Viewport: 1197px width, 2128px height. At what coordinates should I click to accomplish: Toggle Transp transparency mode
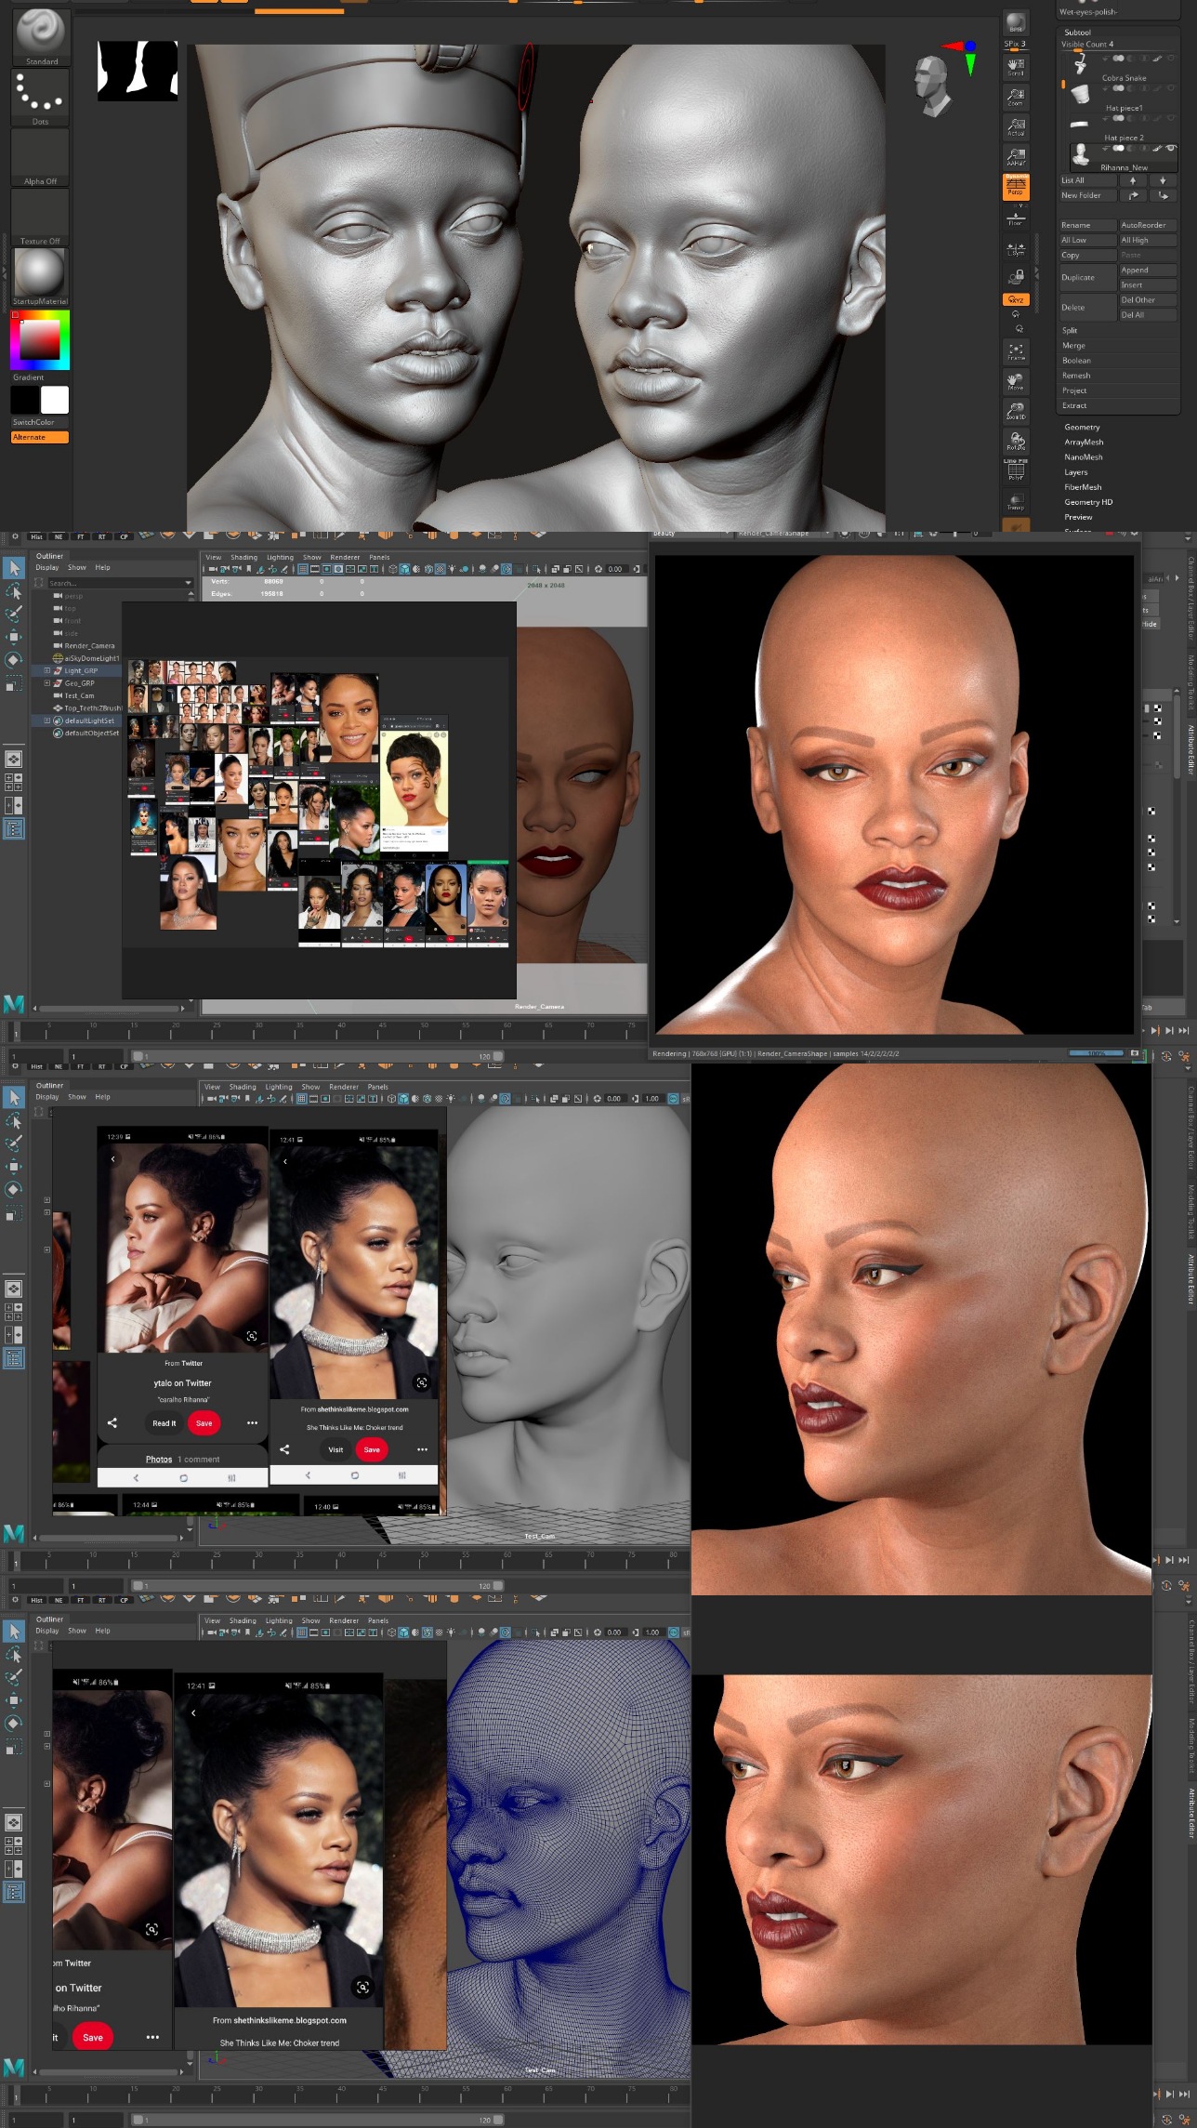(x=1016, y=500)
